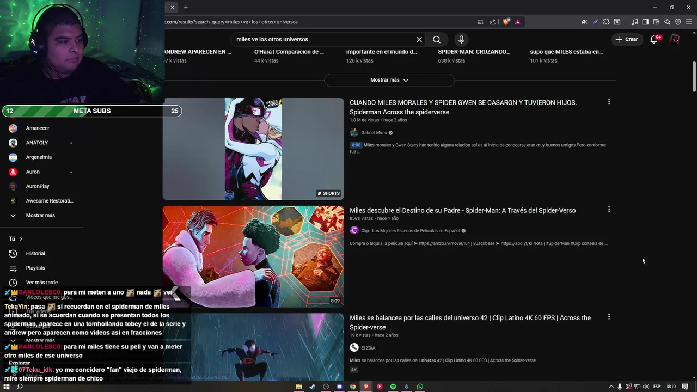Open the Historial icon in the sidebar
697x392 pixels.
tap(13, 253)
